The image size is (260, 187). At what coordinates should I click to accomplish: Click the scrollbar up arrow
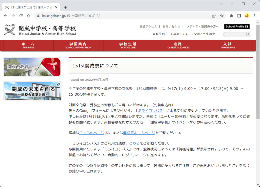point(258,23)
